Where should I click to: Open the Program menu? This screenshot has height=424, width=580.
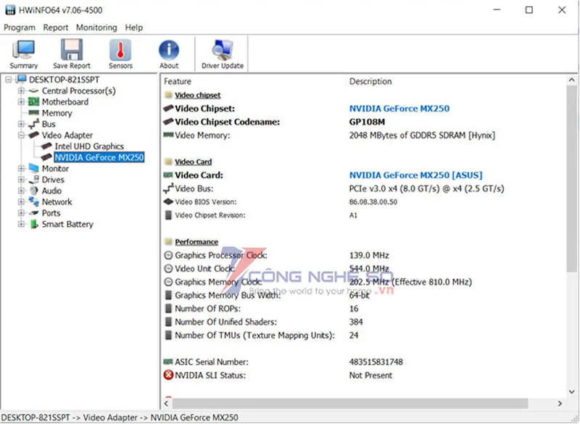[19, 27]
